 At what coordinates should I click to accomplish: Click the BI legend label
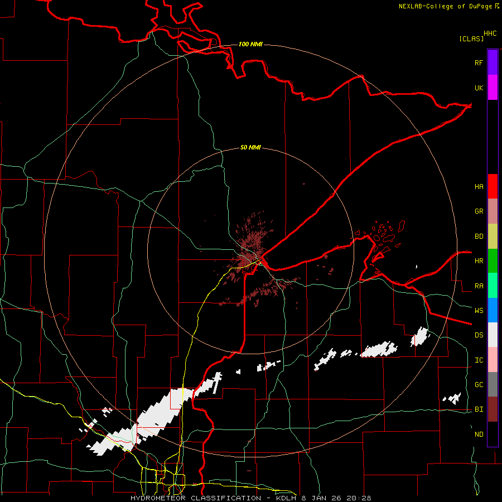(x=479, y=409)
